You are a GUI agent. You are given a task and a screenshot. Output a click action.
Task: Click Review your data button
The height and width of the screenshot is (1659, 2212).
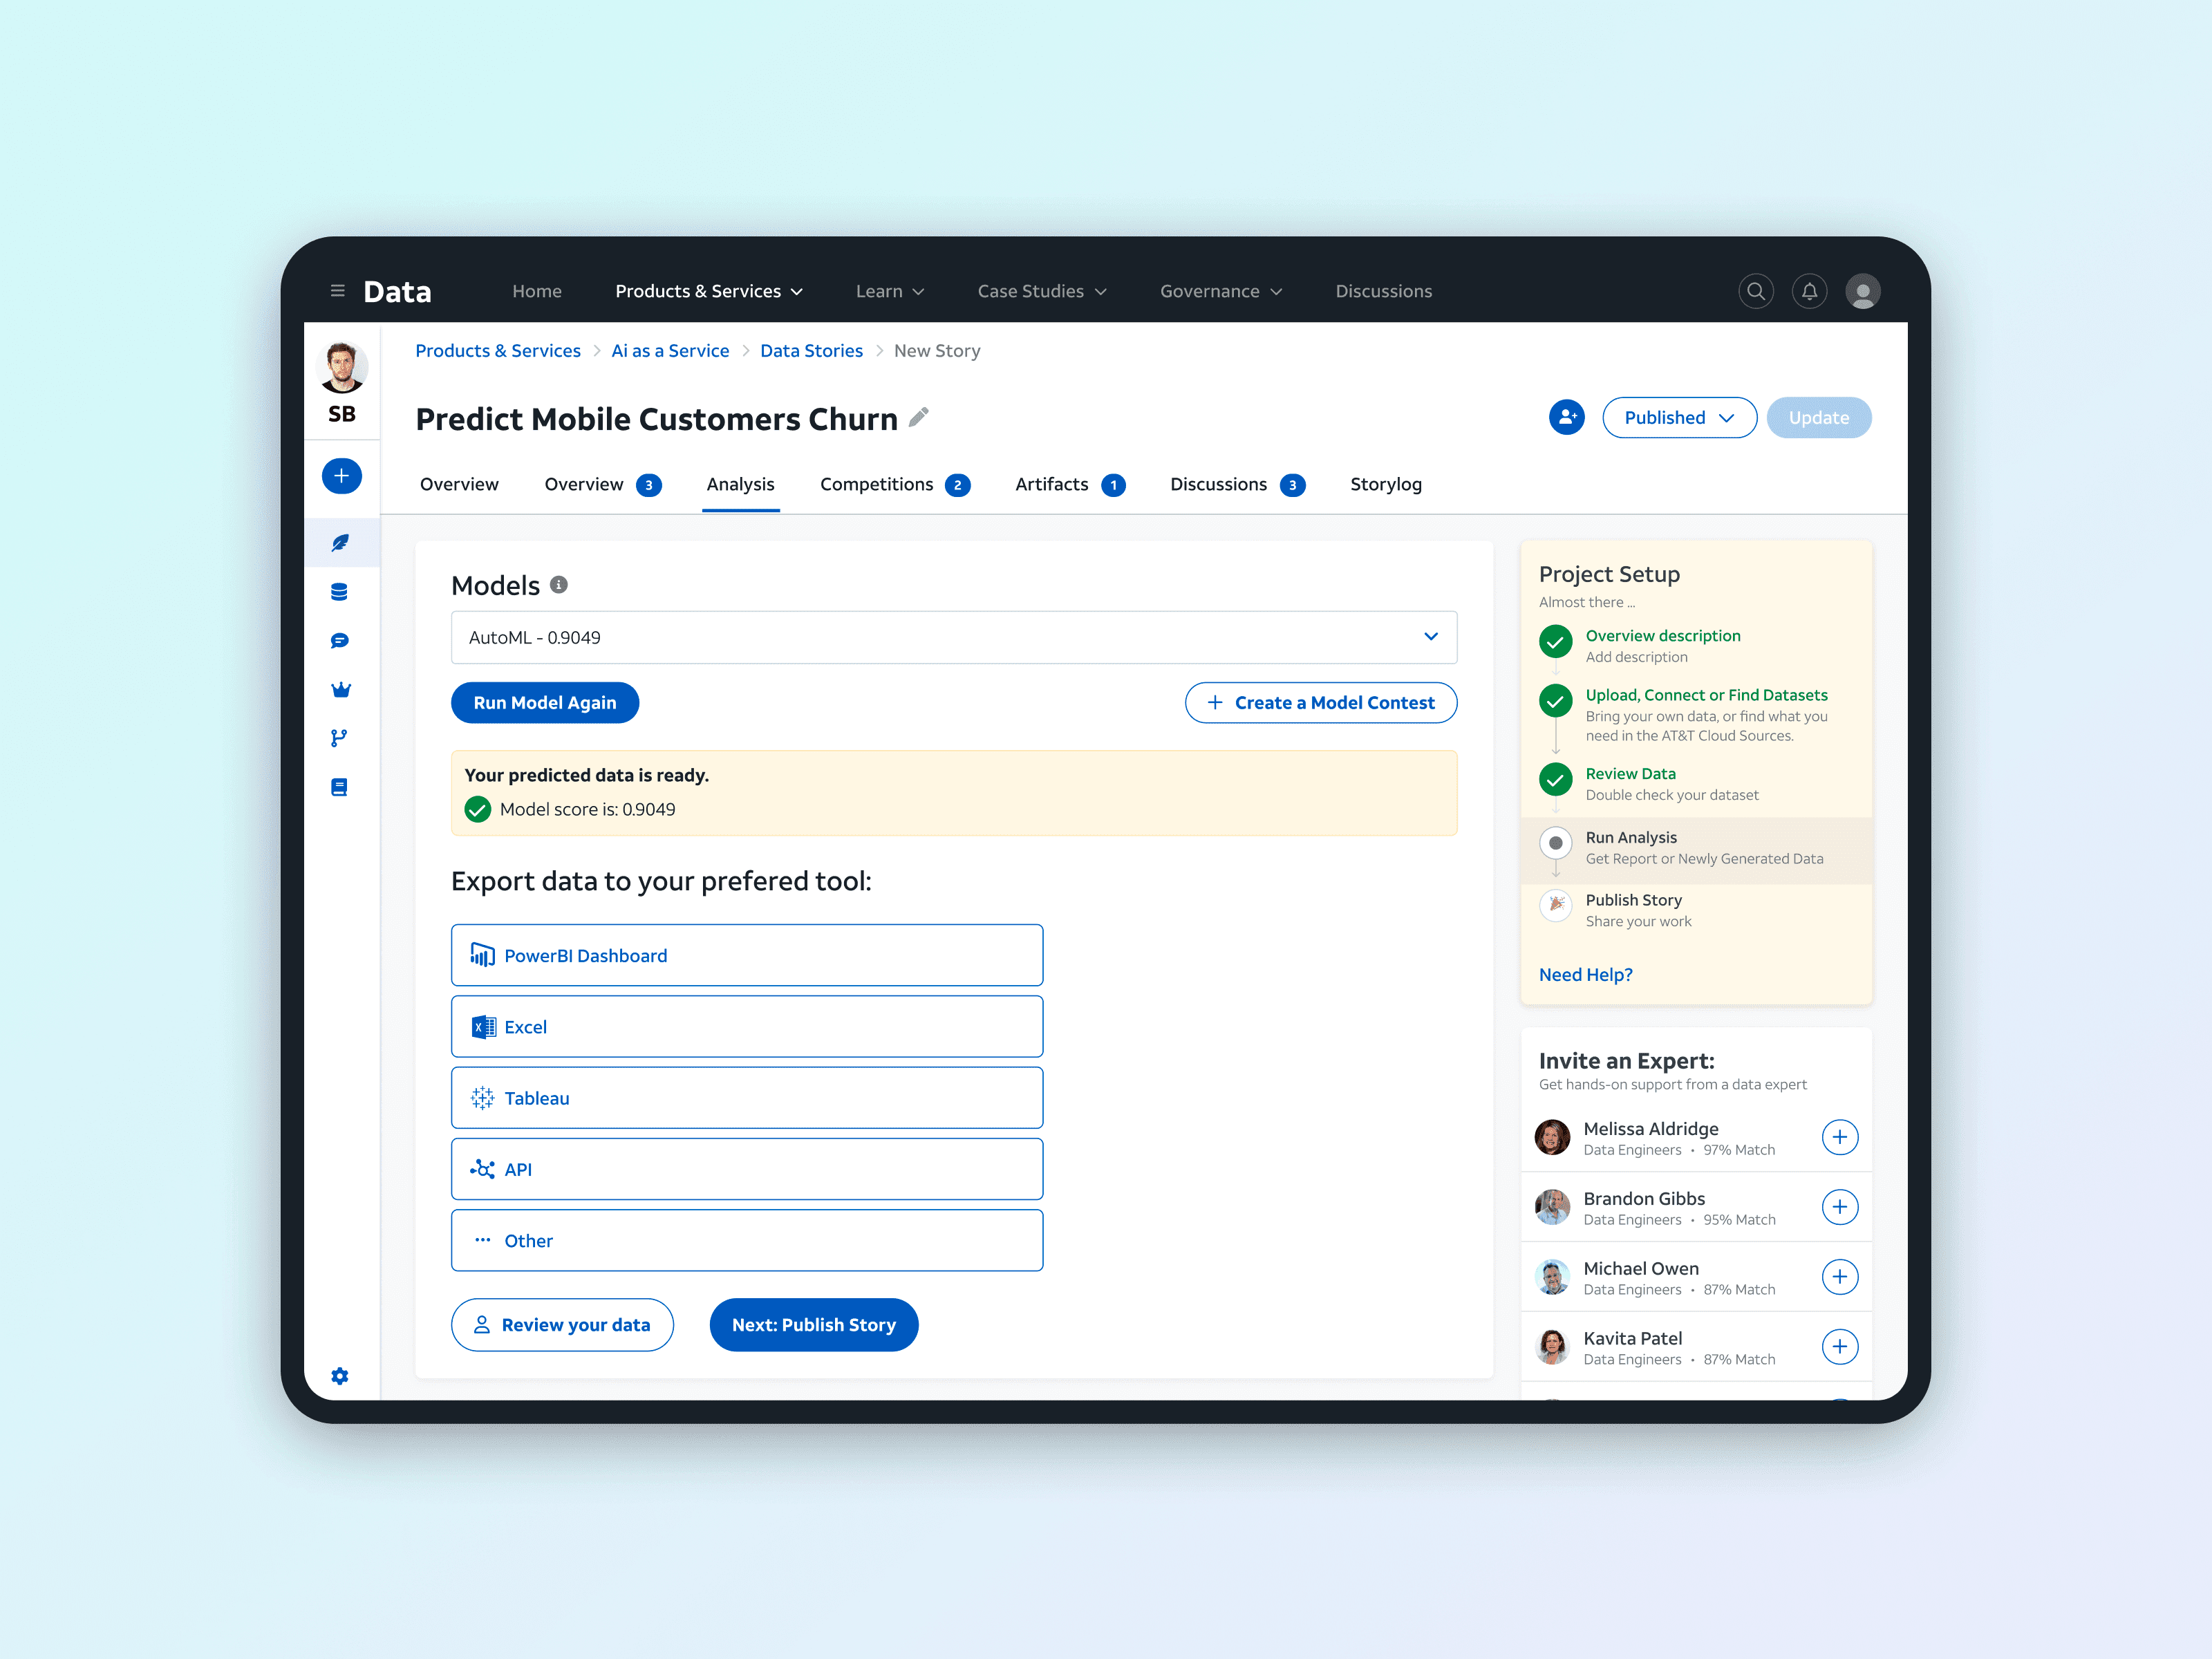(x=562, y=1325)
